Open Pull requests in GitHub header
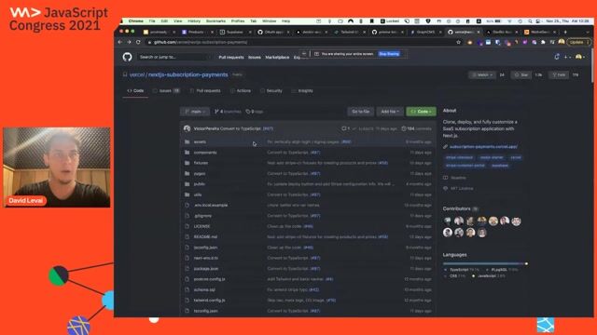 click(231, 58)
